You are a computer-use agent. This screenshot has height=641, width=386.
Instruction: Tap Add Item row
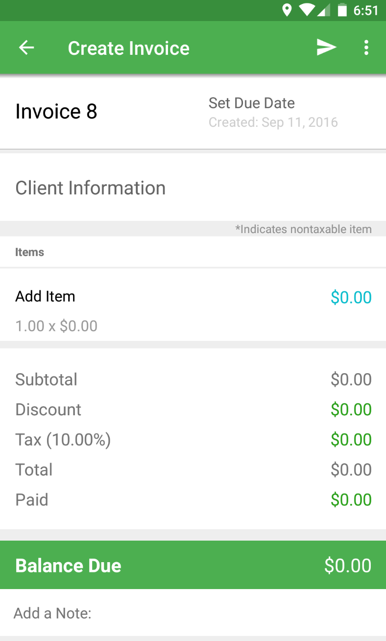click(193, 305)
